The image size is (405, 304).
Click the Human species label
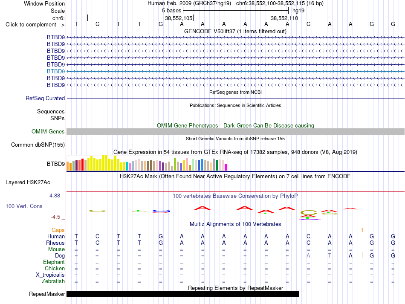coord(56,236)
